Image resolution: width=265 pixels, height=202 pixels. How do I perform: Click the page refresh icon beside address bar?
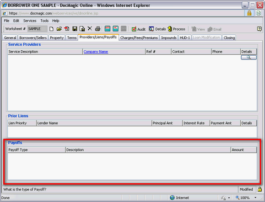point(259,13)
